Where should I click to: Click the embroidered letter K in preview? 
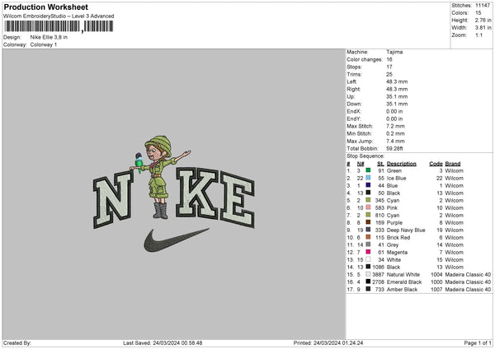tap(196, 193)
